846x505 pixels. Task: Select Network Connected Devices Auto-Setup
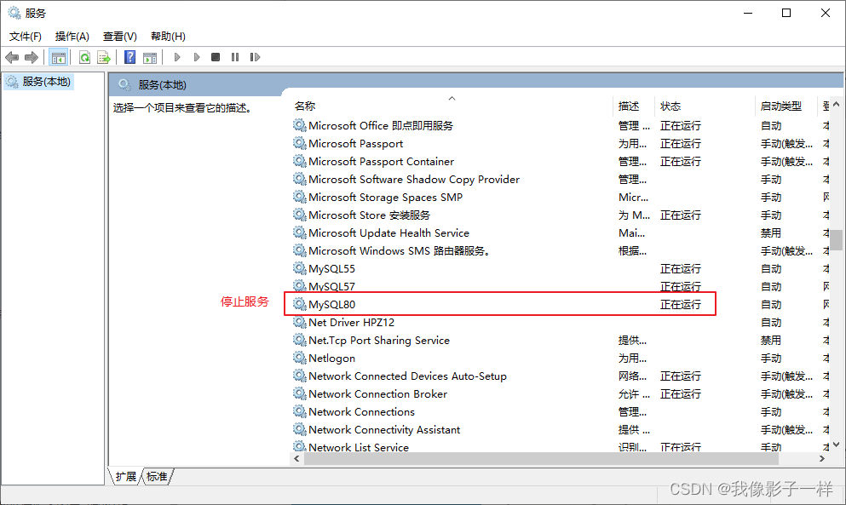tap(558, 376)
